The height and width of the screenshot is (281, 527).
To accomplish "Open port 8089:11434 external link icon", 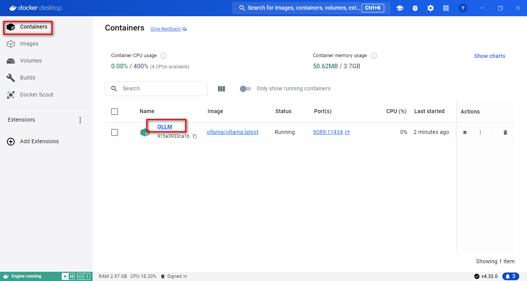I will point(347,132).
